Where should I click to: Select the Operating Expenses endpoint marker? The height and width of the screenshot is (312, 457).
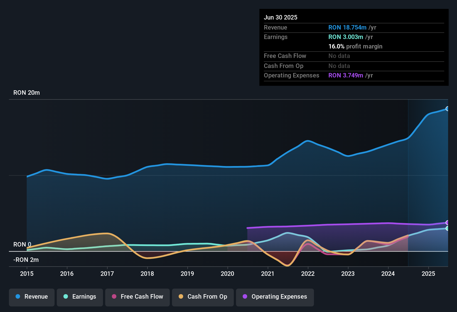448,223
